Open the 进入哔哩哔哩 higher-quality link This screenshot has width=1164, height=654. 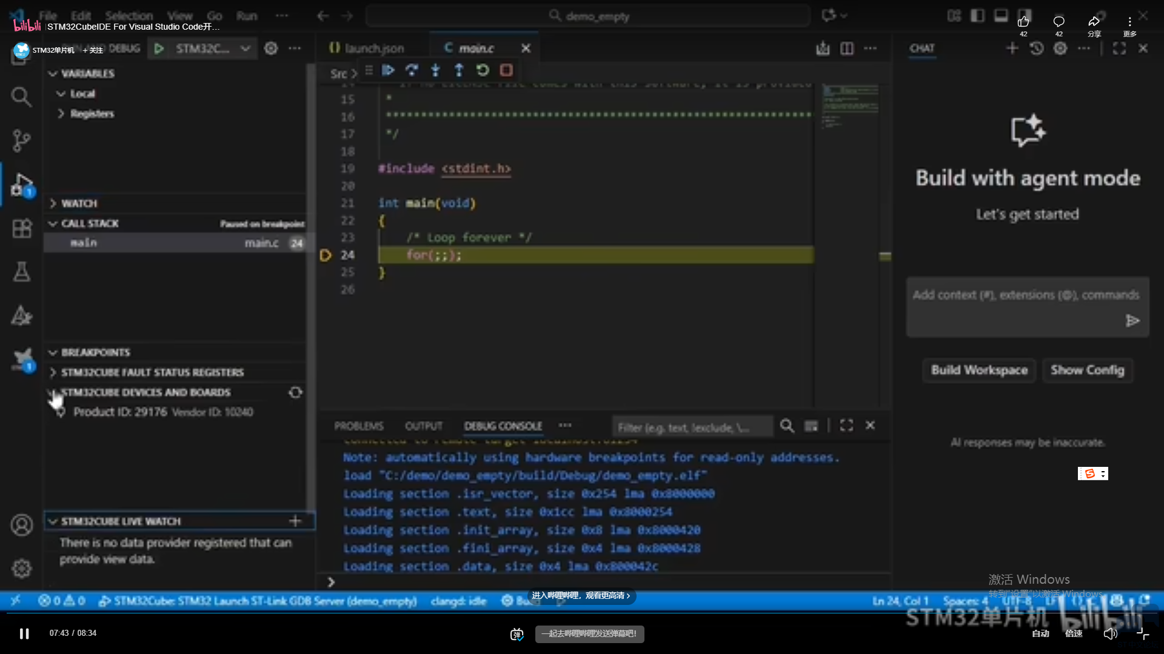581,596
